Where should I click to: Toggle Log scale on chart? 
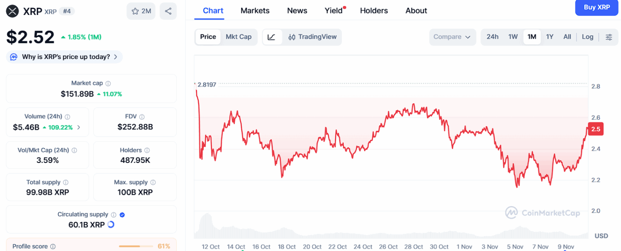[x=587, y=37]
